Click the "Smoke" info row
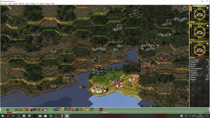The image size is (210, 118). point(199,77)
